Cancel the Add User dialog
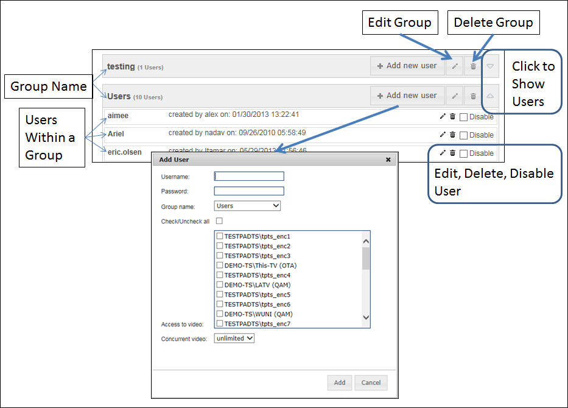The height and width of the screenshot is (408, 568). tap(371, 382)
